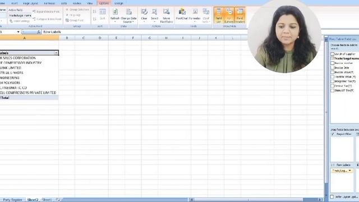
Task: Check the Integrated Tax field
Action: (x=332, y=81)
